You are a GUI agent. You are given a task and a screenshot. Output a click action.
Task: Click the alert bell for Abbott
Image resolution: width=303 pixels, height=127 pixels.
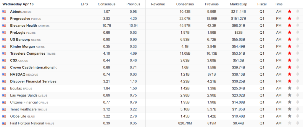(298, 12)
